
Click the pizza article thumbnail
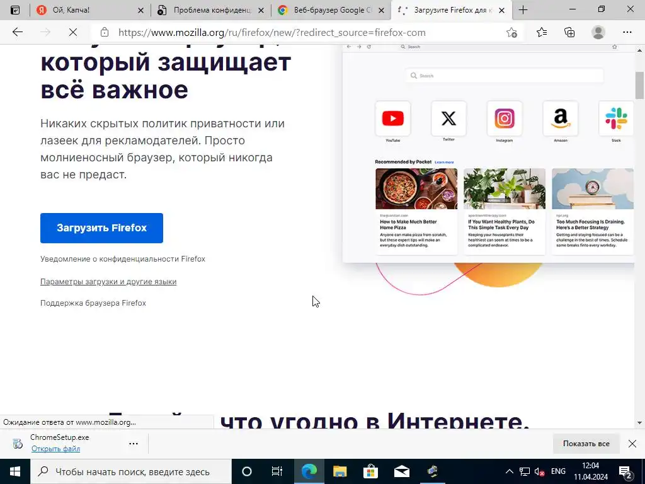(416, 189)
